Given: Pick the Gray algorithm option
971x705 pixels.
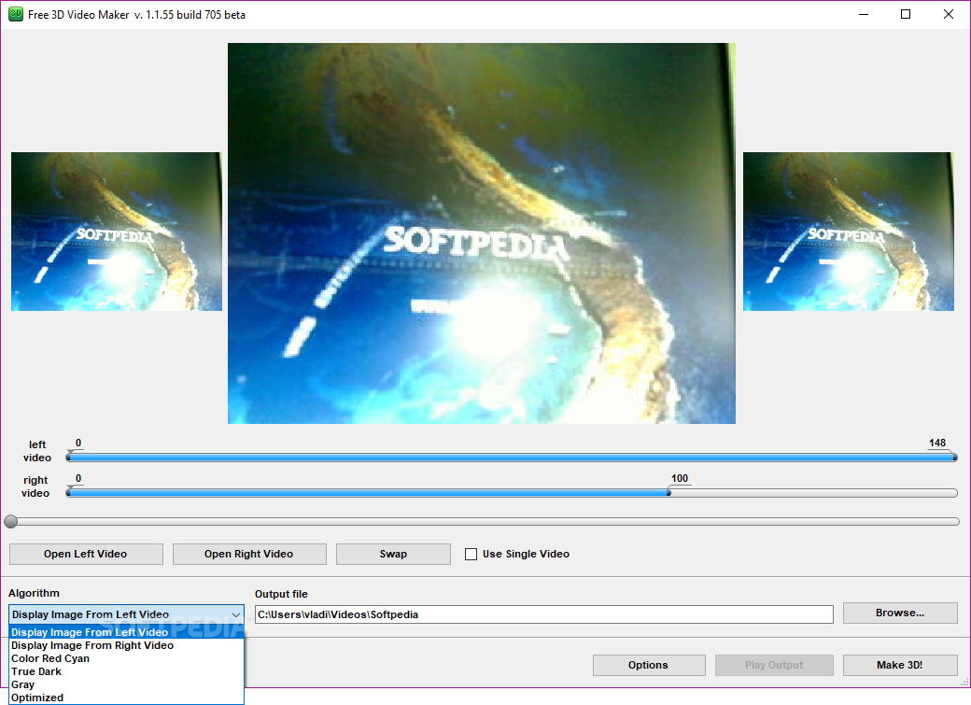Looking at the screenshot, I should (x=126, y=684).
